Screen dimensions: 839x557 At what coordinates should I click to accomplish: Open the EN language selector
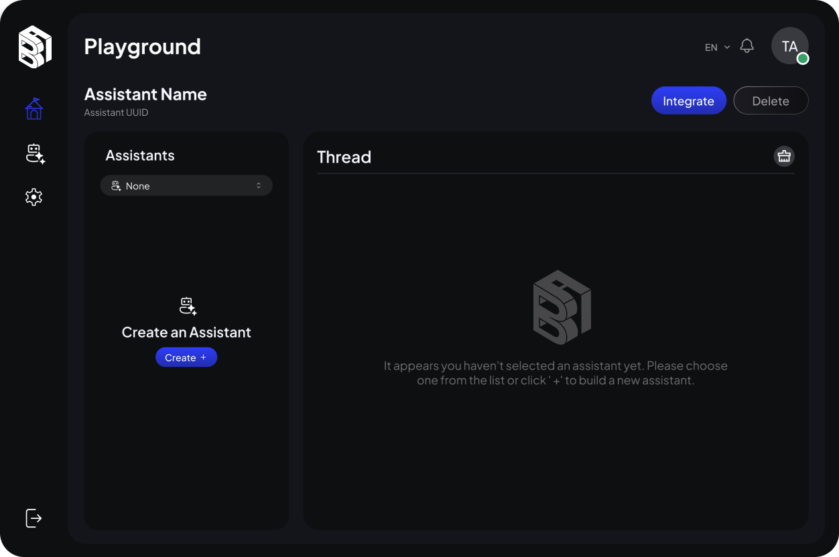click(x=717, y=48)
